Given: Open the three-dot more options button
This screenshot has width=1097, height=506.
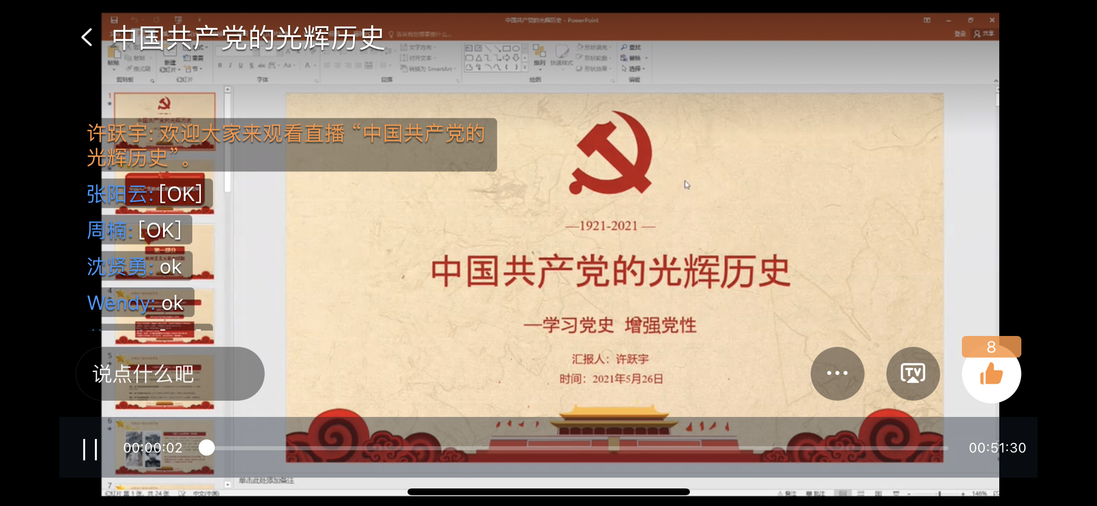Looking at the screenshot, I should tap(837, 373).
